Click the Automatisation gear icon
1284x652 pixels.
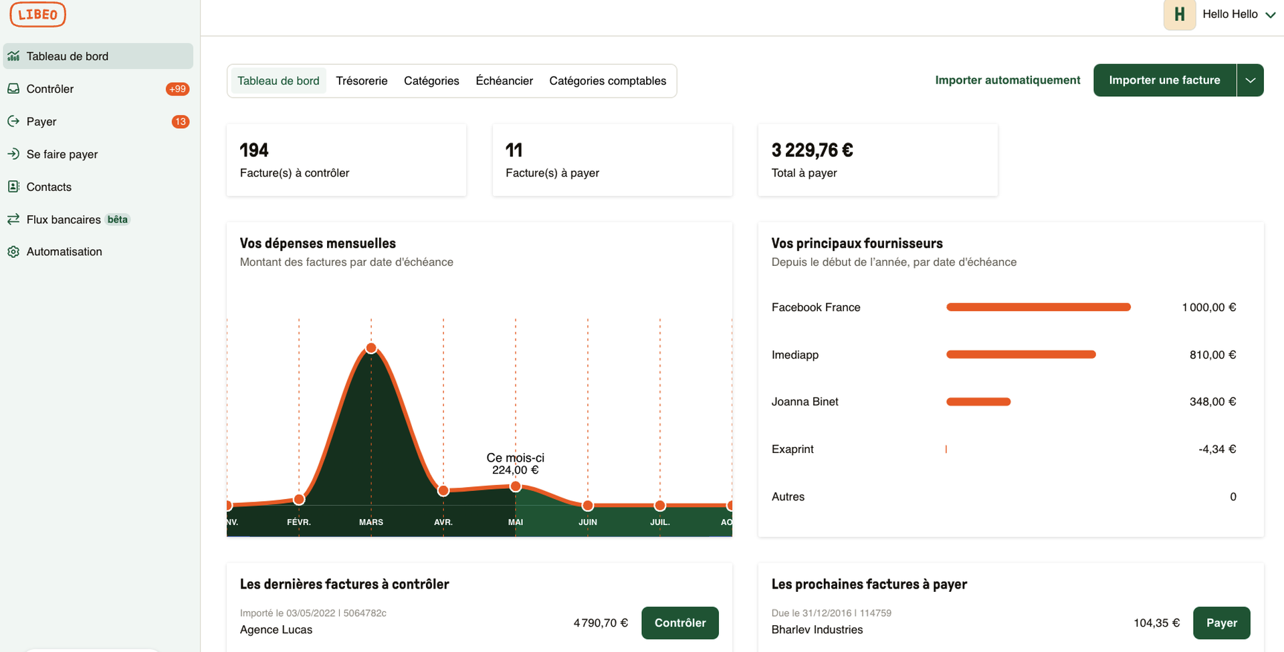pos(13,252)
